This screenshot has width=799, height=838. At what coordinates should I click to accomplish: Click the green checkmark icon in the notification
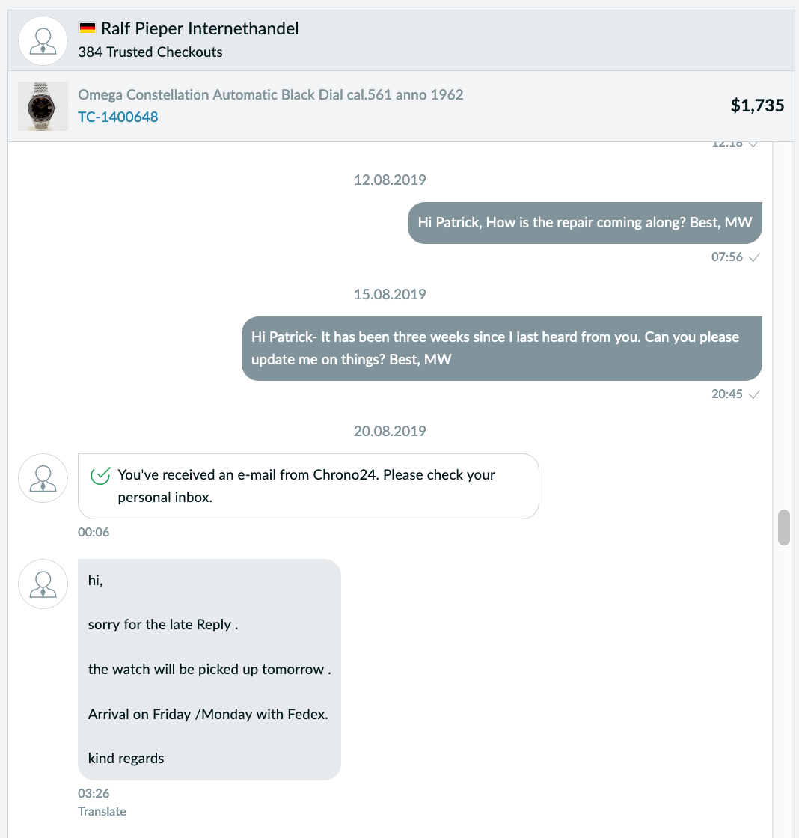tap(100, 475)
